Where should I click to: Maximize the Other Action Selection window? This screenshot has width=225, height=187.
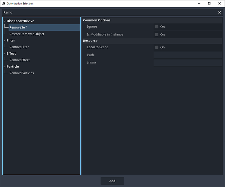(x=209, y=3)
